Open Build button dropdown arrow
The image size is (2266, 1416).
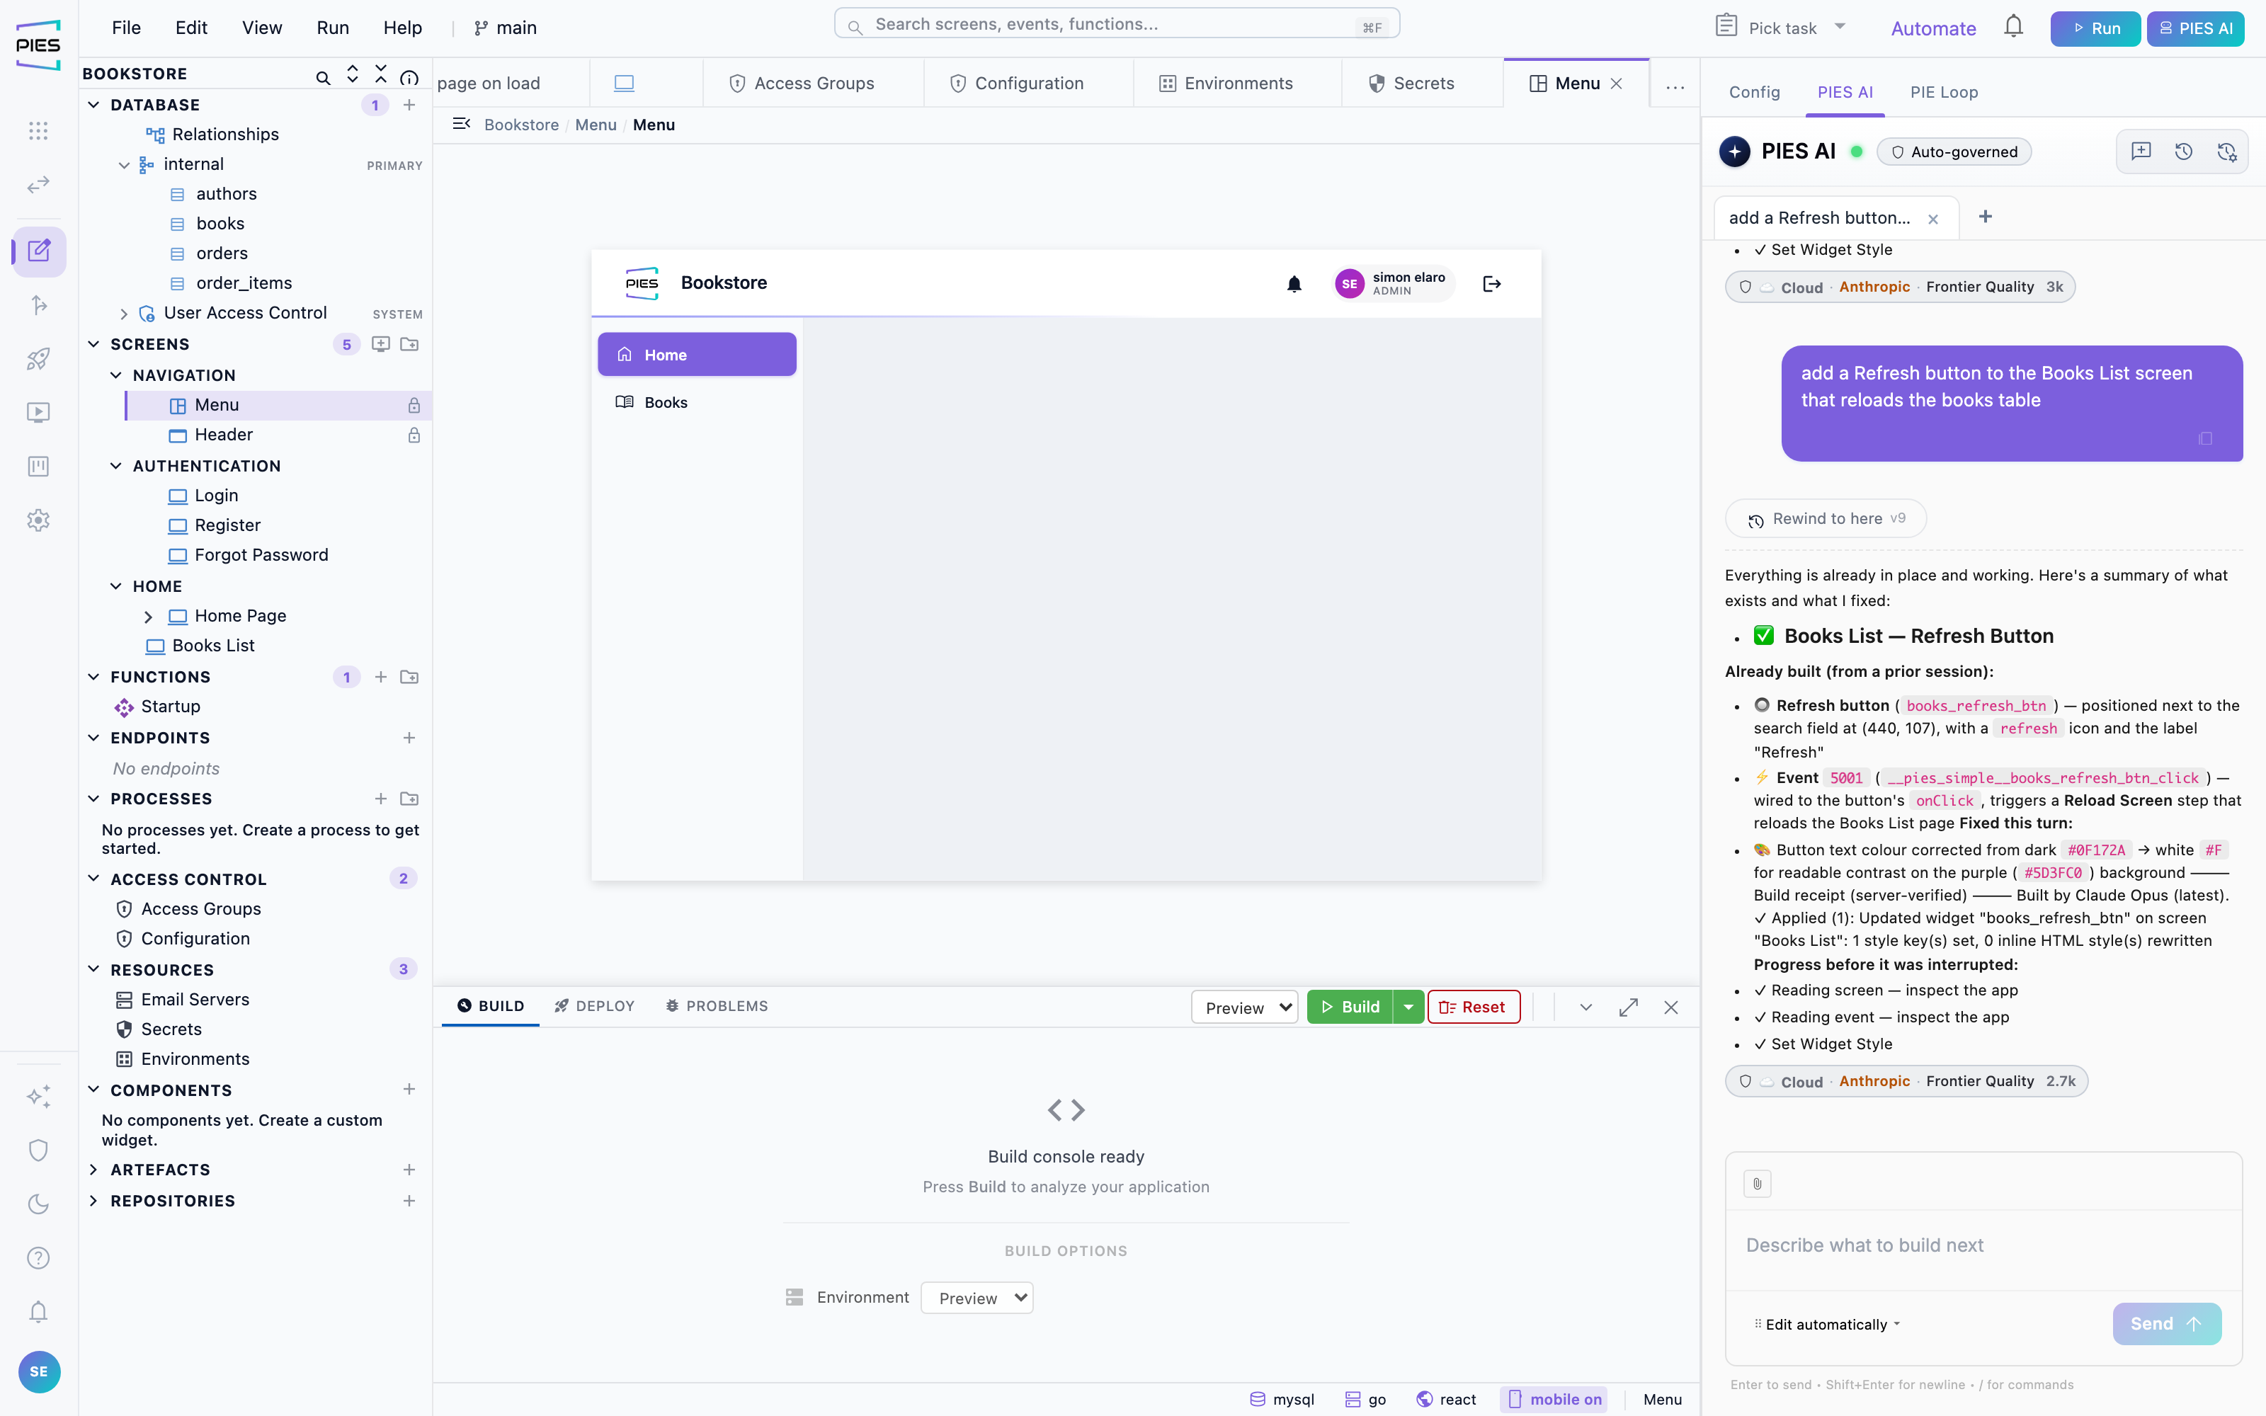(1408, 1007)
